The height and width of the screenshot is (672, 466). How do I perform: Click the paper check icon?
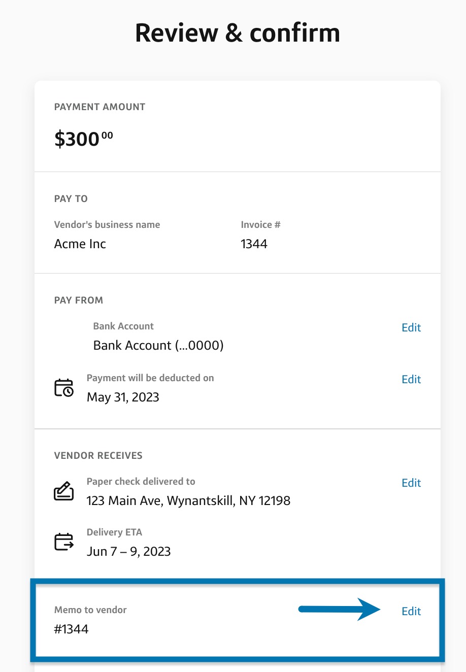[x=64, y=491]
